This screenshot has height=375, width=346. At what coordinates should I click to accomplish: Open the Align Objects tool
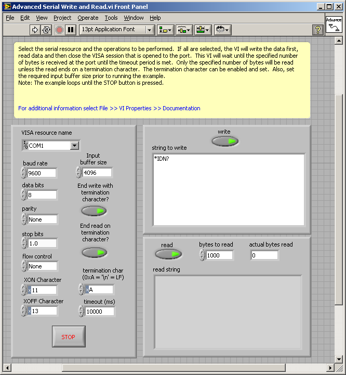(165, 30)
